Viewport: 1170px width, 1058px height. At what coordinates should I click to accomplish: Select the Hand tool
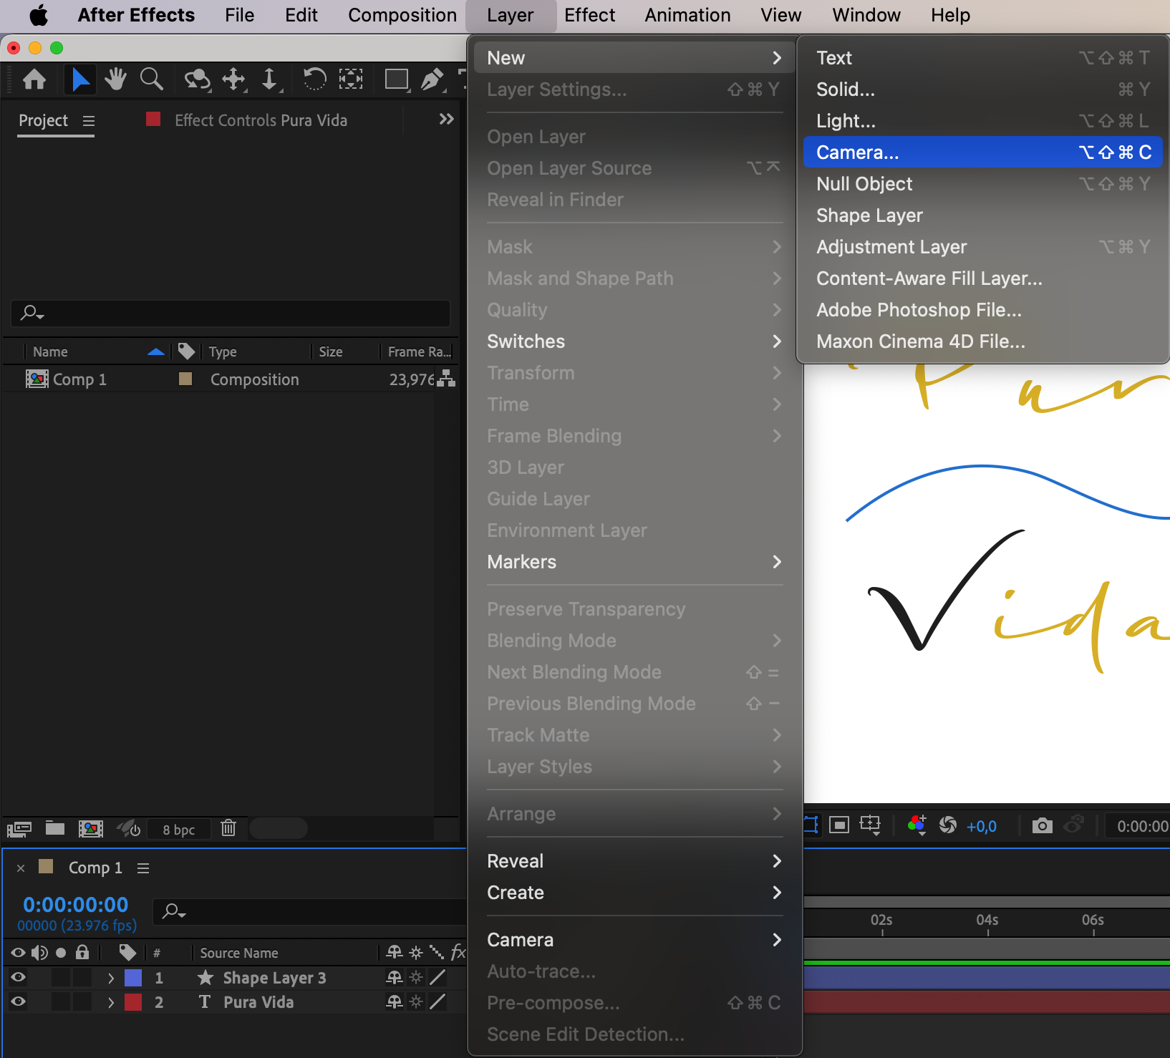pyautogui.click(x=115, y=79)
